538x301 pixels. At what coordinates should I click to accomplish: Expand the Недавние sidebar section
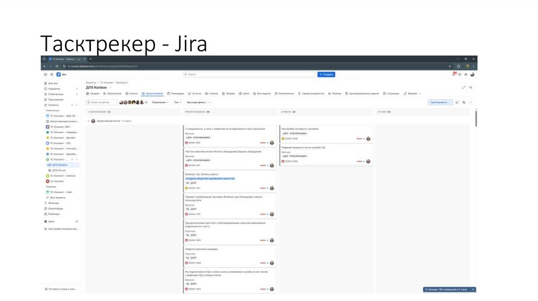point(77,89)
